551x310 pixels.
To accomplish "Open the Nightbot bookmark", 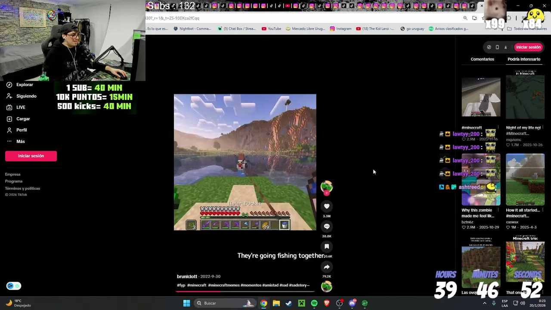I will tap(192, 29).
